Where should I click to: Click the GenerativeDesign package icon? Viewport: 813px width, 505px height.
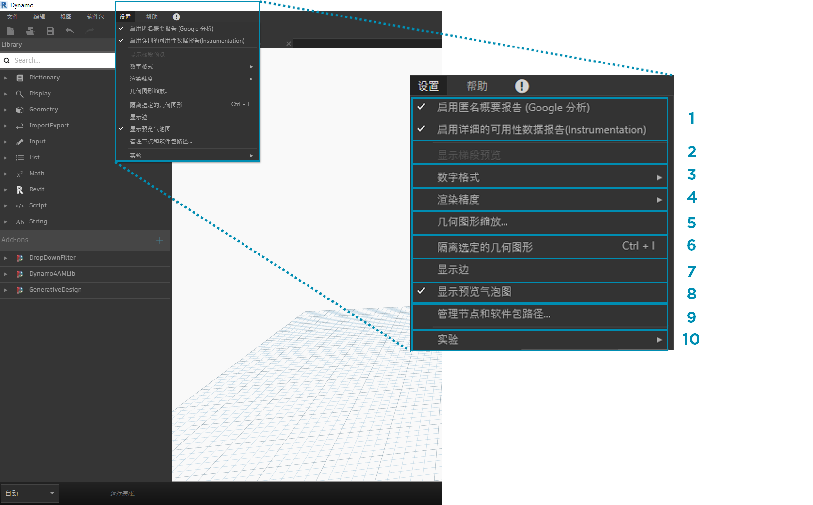(20, 290)
